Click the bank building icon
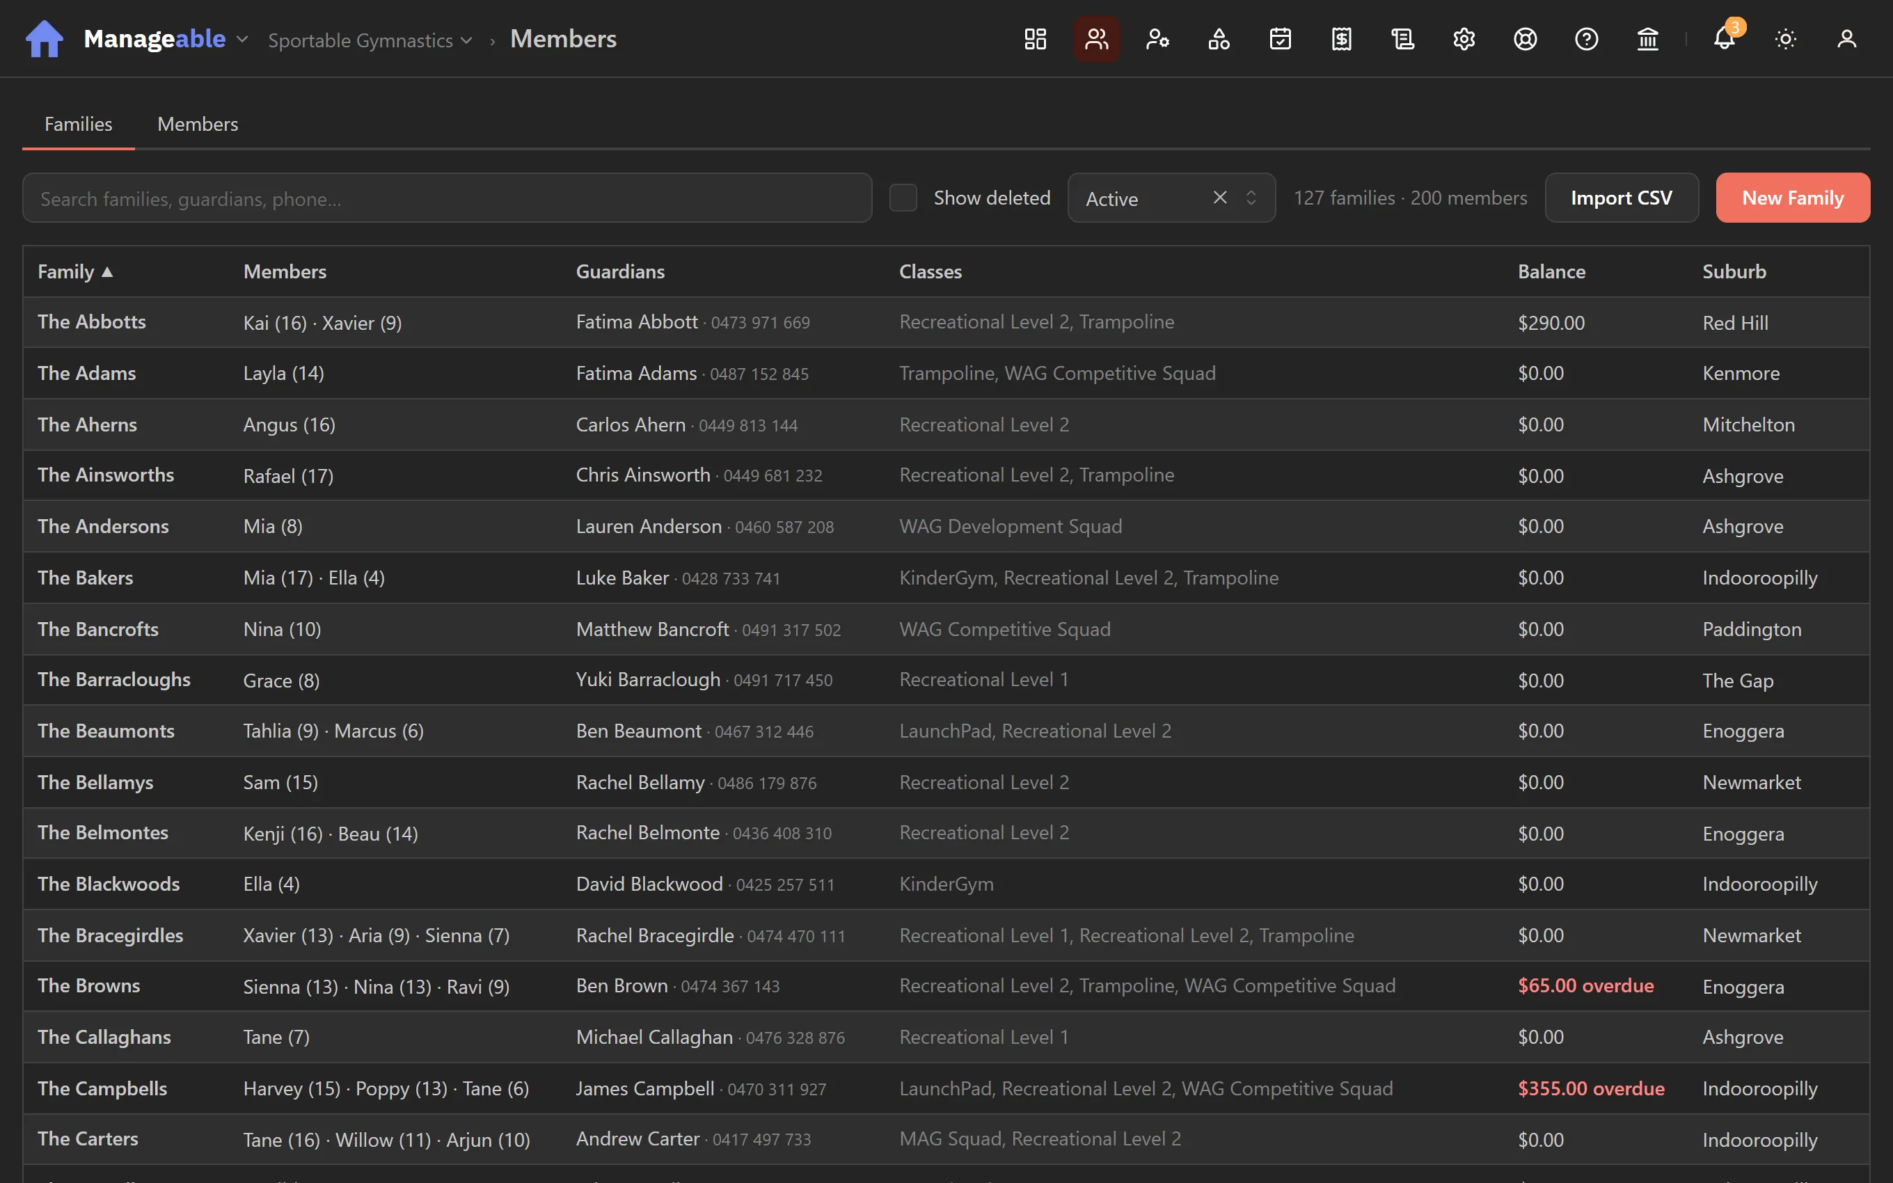This screenshot has height=1183, width=1893. coord(1648,39)
